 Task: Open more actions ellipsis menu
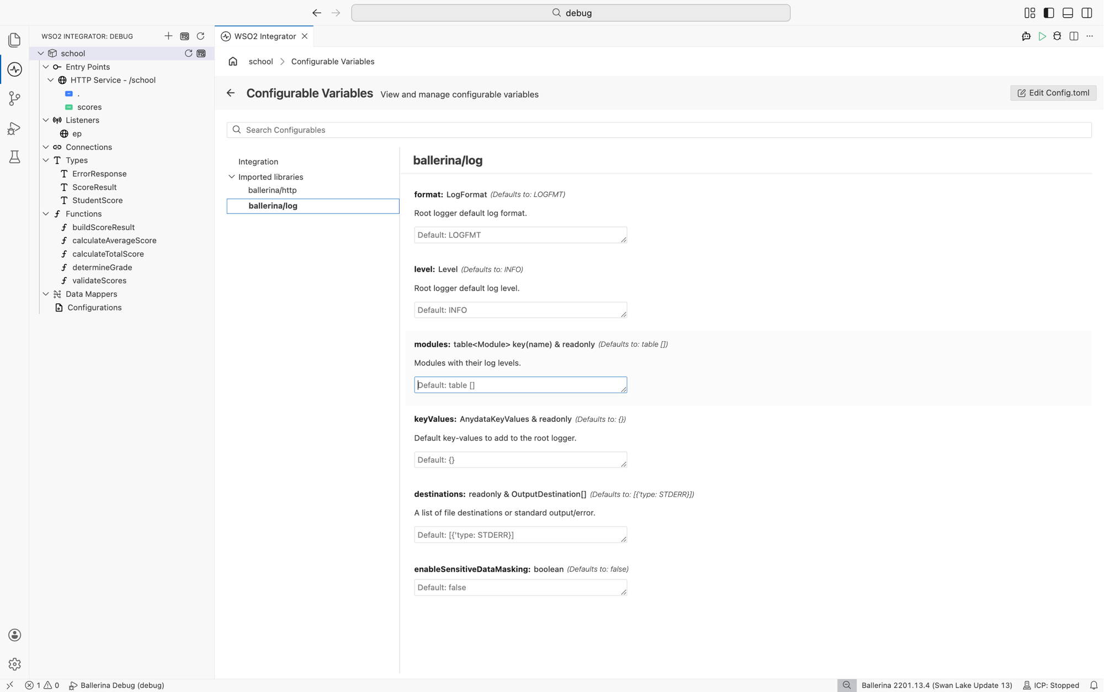click(x=1090, y=36)
